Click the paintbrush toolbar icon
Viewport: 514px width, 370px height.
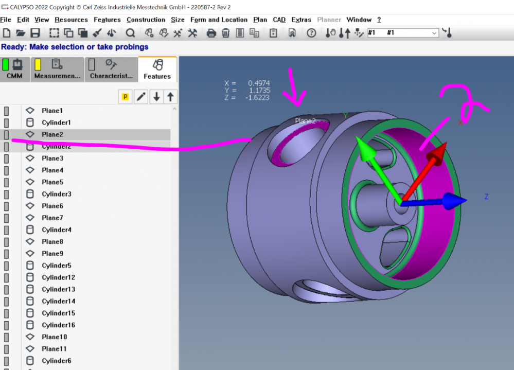pos(96,33)
